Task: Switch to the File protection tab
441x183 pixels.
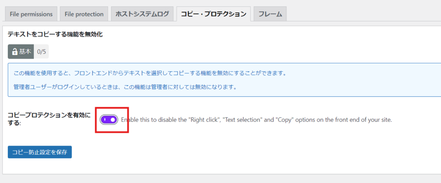Action: [84, 14]
